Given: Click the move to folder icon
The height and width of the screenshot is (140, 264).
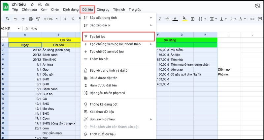Looking at the screenshot, I should tap(40, 5).
